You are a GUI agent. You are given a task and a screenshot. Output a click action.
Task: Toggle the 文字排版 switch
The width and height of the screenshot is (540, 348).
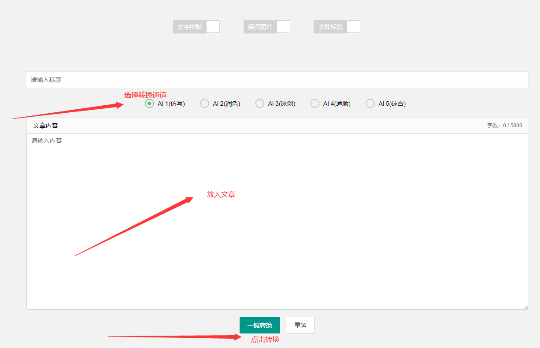coord(196,27)
